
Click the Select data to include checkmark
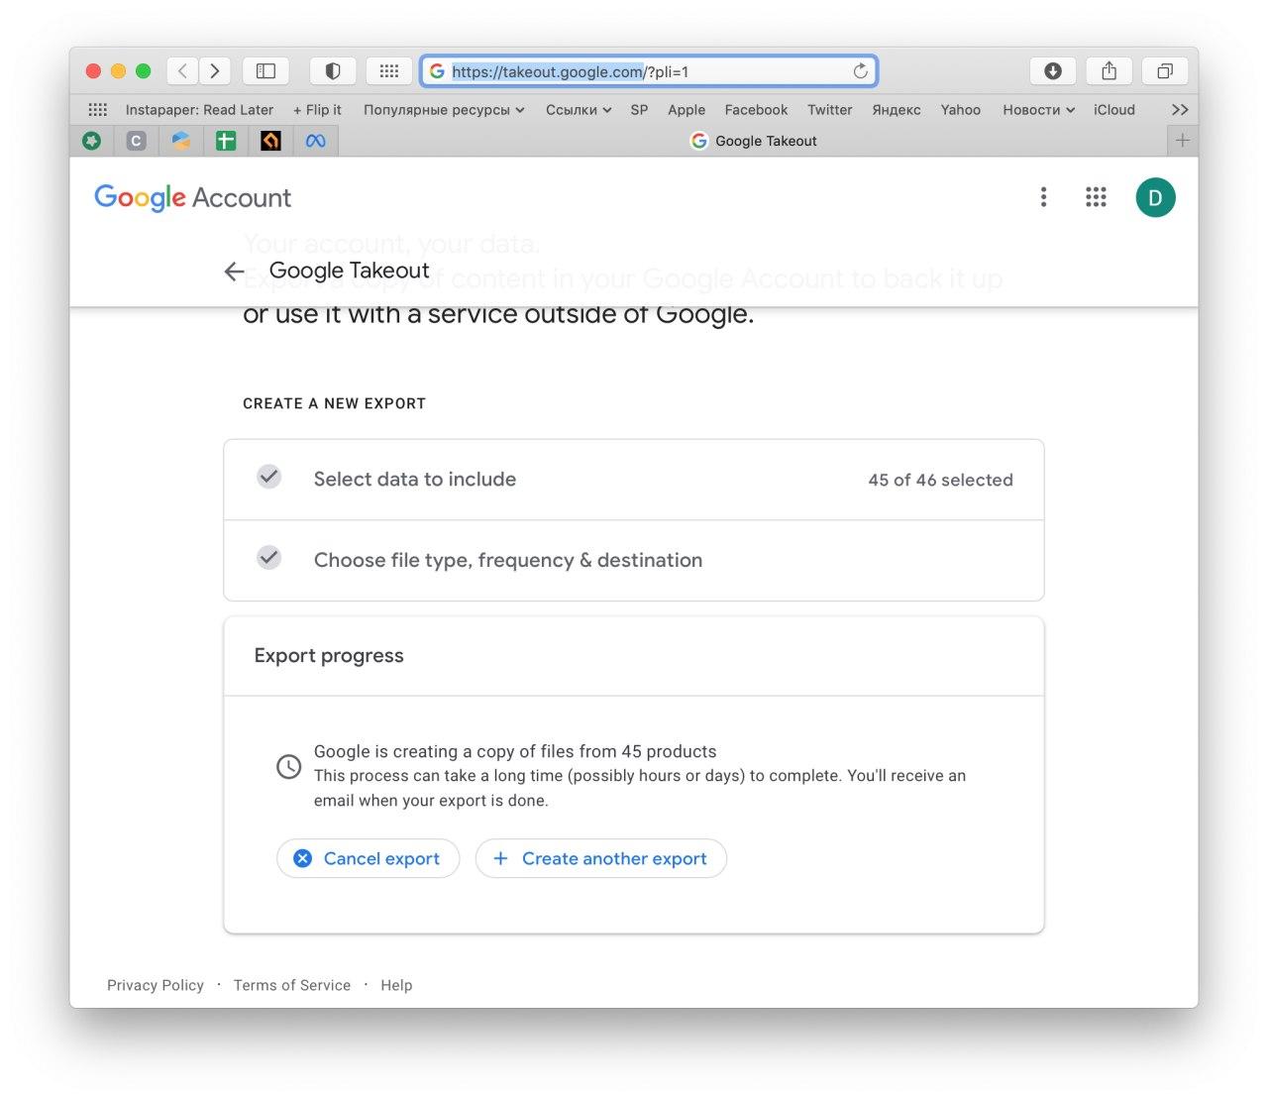(x=268, y=477)
